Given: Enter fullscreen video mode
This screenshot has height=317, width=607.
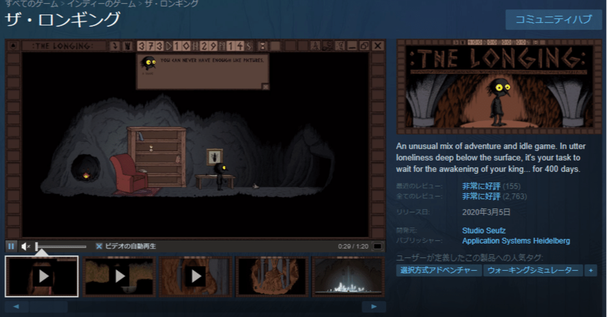Looking at the screenshot, I should [377, 247].
